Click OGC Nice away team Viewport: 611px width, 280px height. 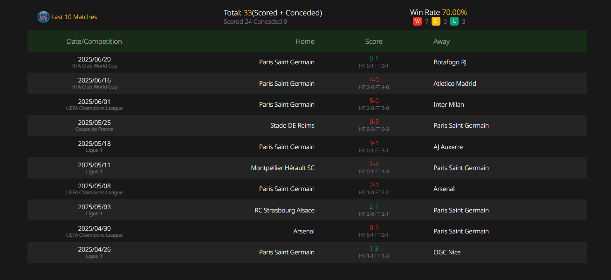[x=447, y=252]
